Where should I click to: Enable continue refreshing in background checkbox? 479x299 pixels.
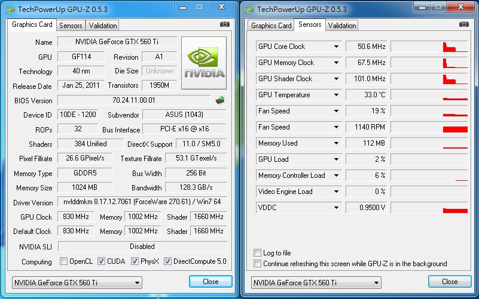pos(258,264)
